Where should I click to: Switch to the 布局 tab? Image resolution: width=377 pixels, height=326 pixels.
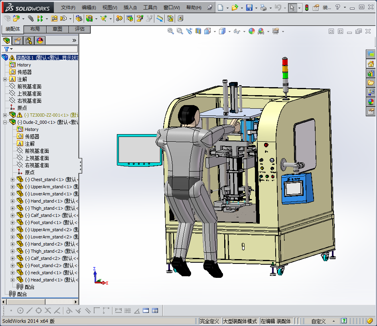pos(35,29)
